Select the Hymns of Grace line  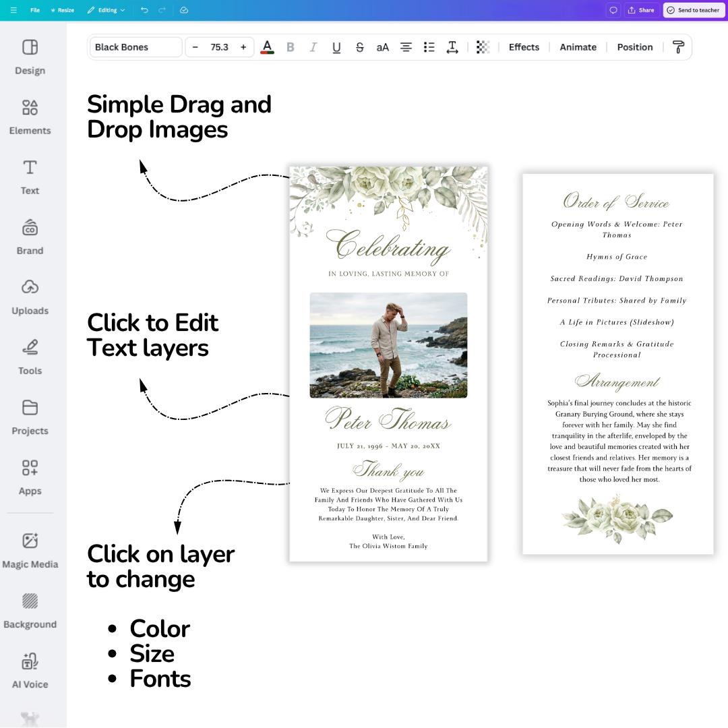(617, 256)
